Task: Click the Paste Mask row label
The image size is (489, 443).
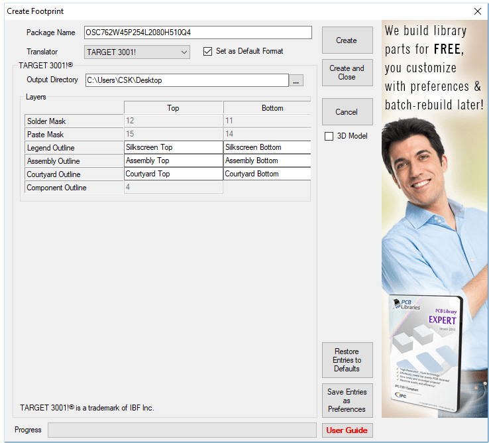Action: click(x=74, y=134)
